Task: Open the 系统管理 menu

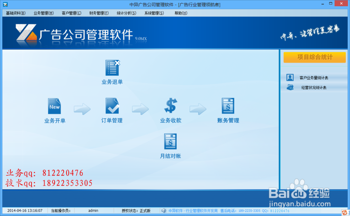Action: pyautogui.click(x=153, y=13)
